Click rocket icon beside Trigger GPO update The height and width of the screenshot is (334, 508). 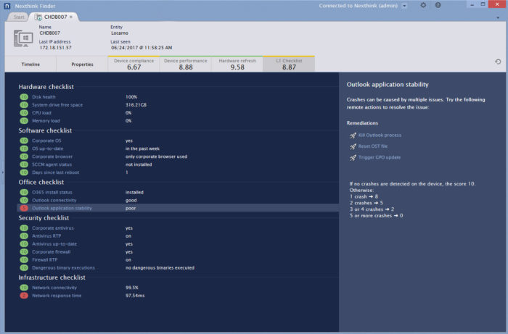pos(353,158)
